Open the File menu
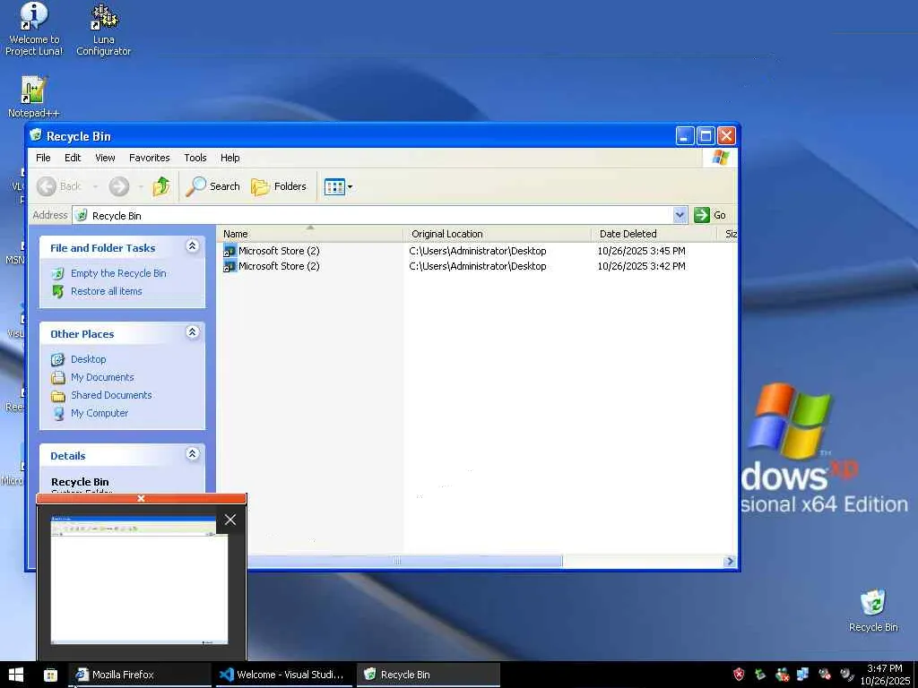The height and width of the screenshot is (688, 918). (43, 158)
